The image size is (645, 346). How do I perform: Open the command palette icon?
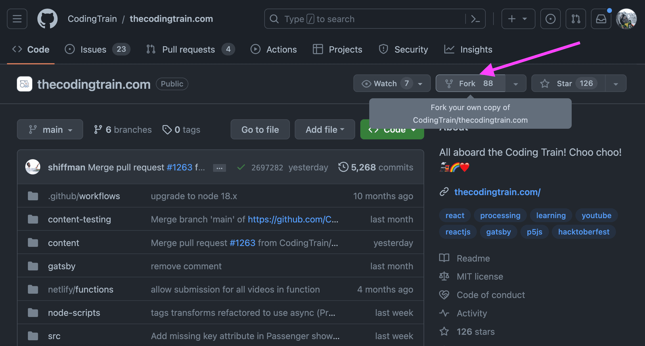475,19
